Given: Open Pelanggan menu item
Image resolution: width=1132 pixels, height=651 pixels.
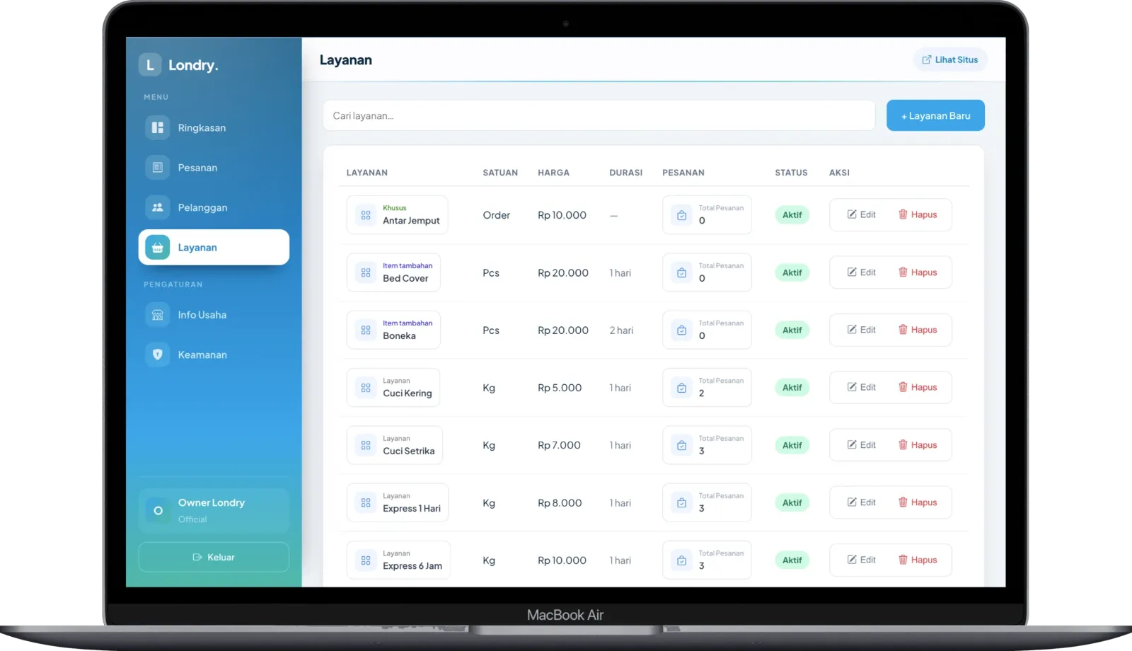Looking at the screenshot, I should pyautogui.click(x=214, y=207).
